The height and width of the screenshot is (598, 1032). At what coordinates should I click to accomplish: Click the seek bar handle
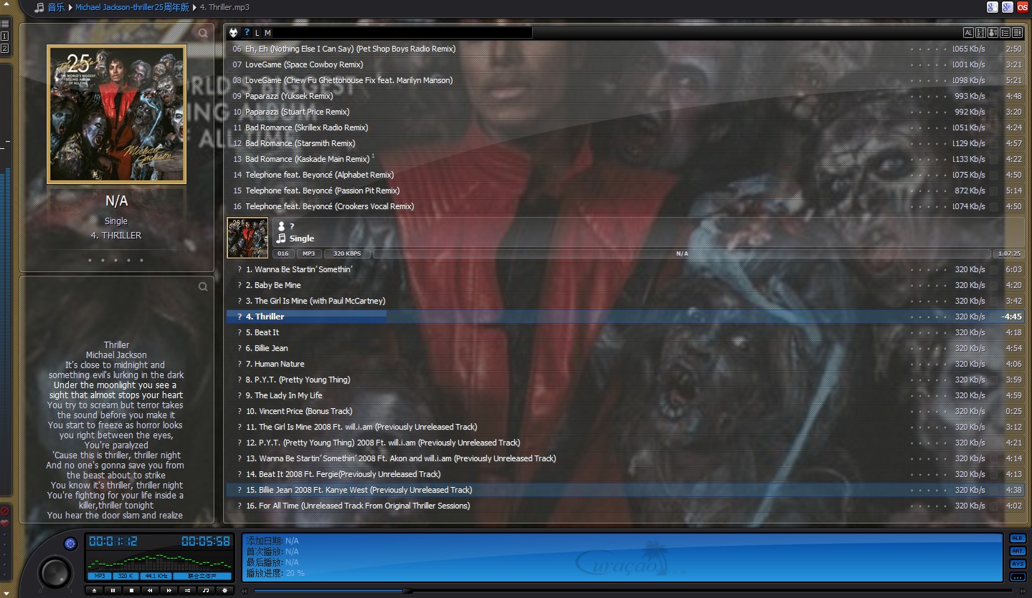click(x=407, y=591)
